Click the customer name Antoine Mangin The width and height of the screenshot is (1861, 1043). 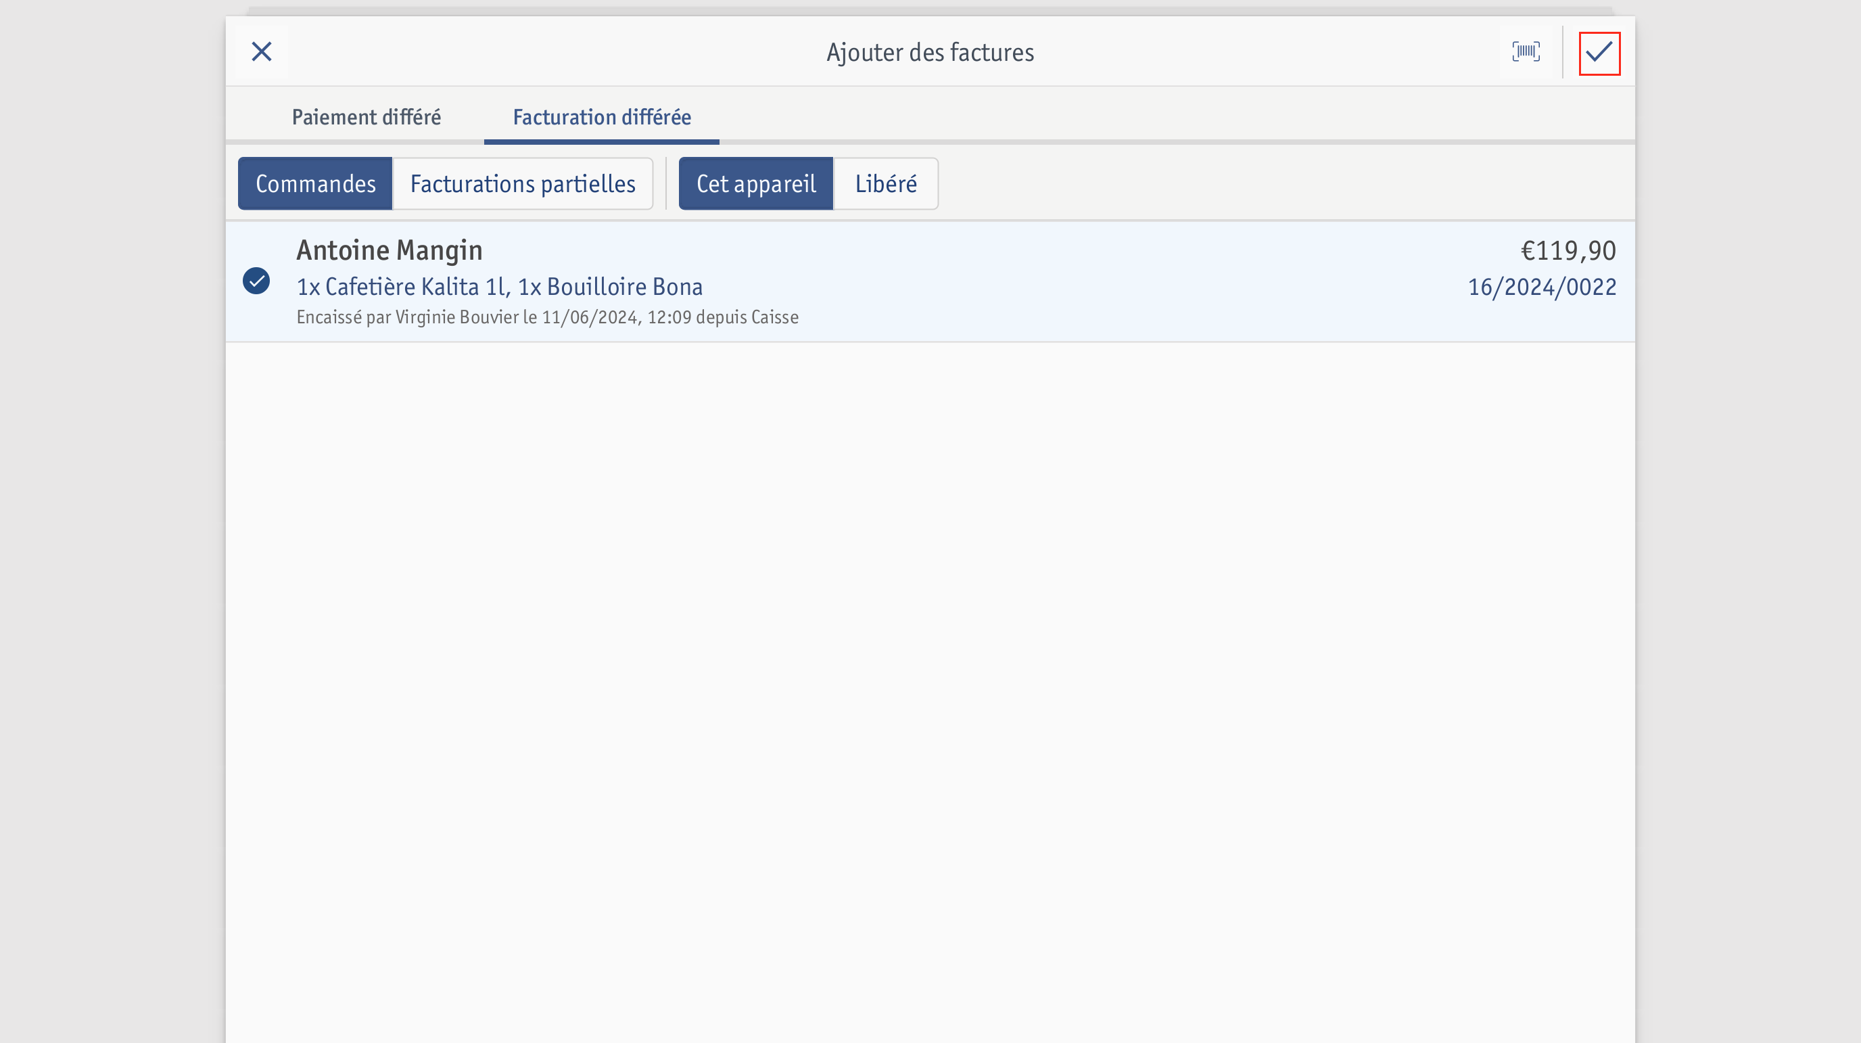coord(390,251)
